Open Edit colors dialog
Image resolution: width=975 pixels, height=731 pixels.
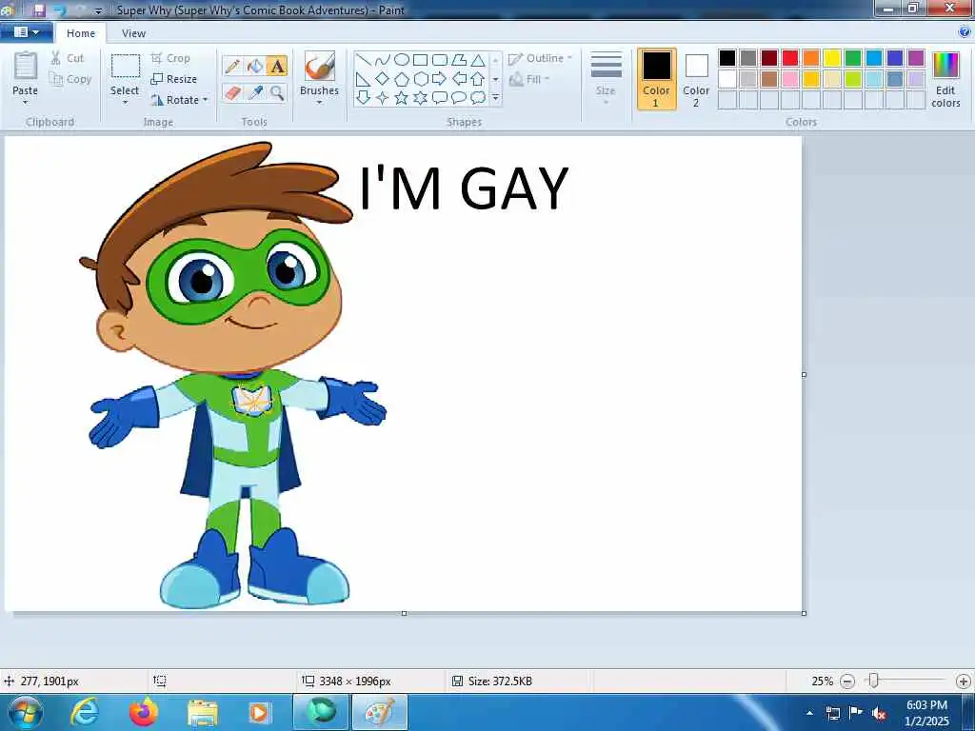point(945,79)
